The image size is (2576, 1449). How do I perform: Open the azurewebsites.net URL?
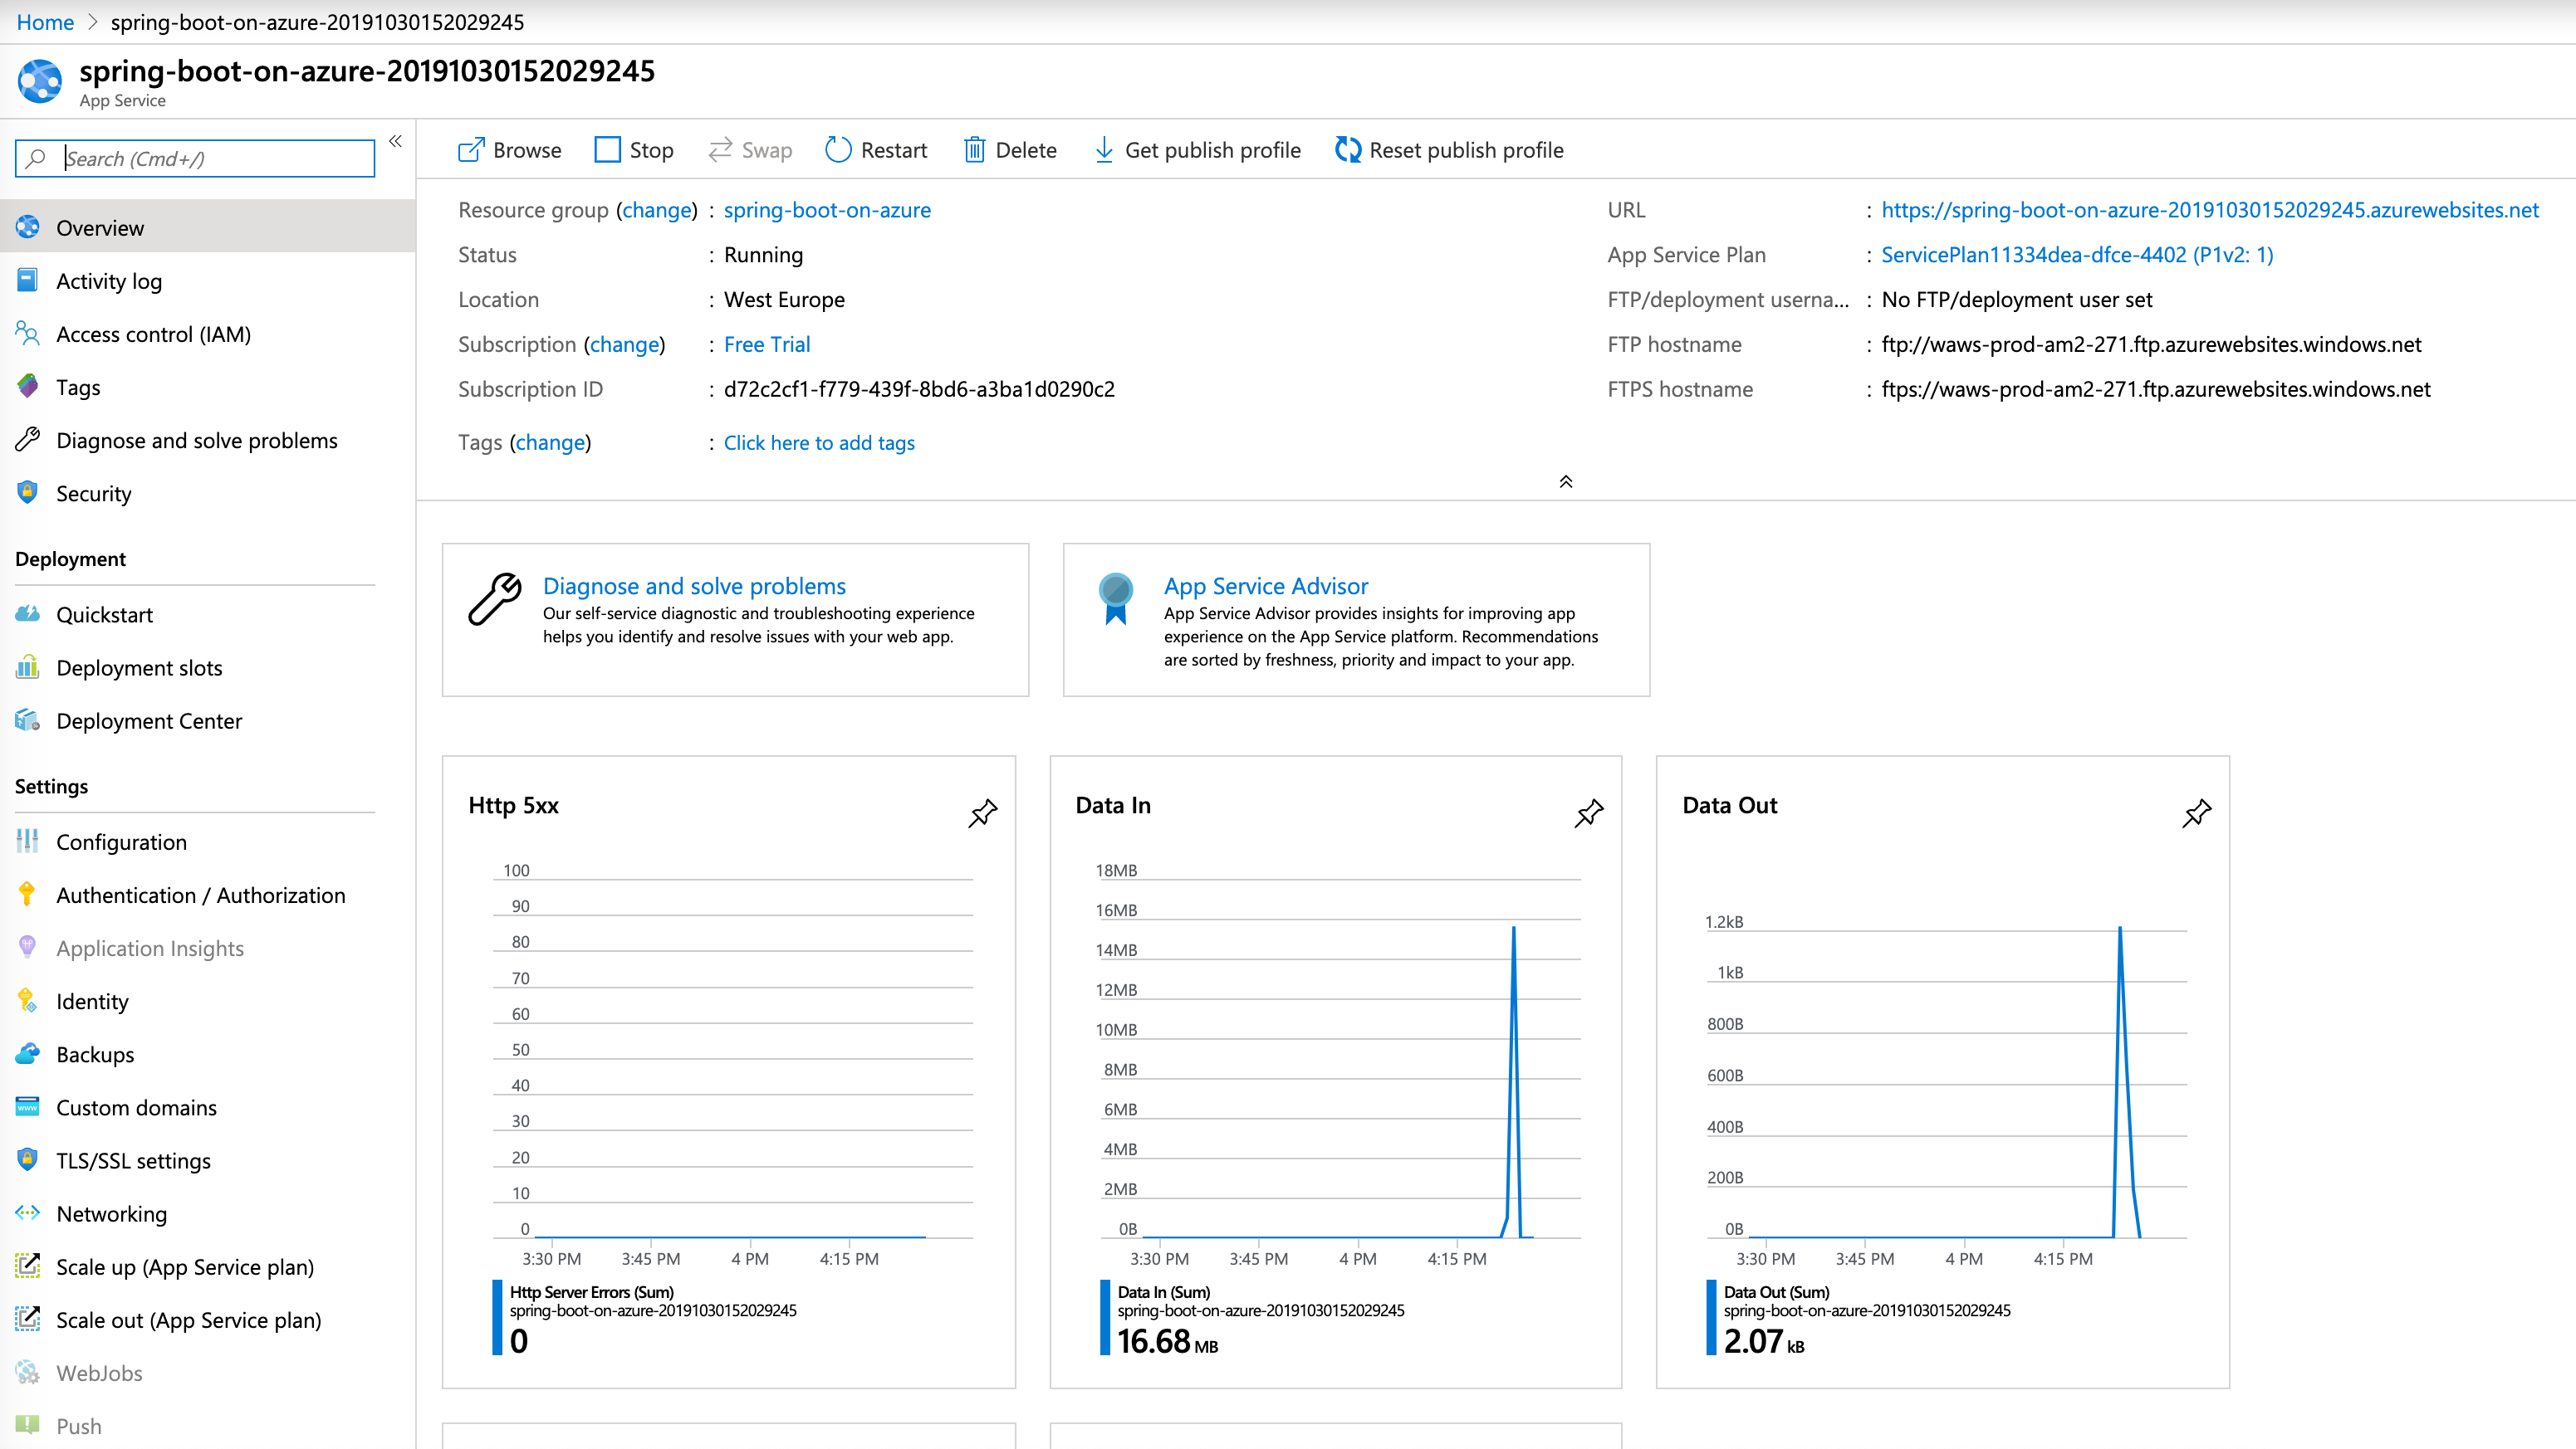pos(2210,210)
